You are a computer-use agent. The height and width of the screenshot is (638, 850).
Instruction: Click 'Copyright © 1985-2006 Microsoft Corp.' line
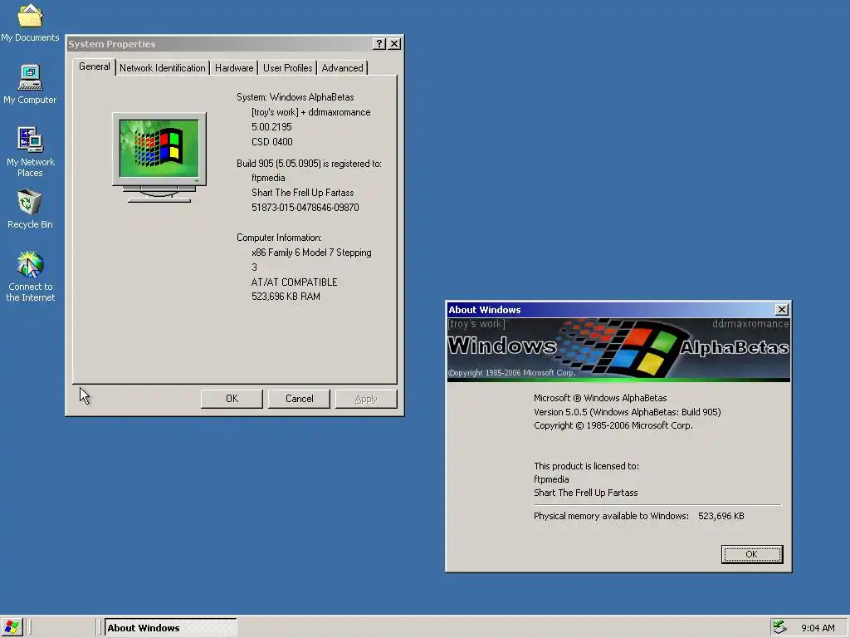tap(613, 425)
